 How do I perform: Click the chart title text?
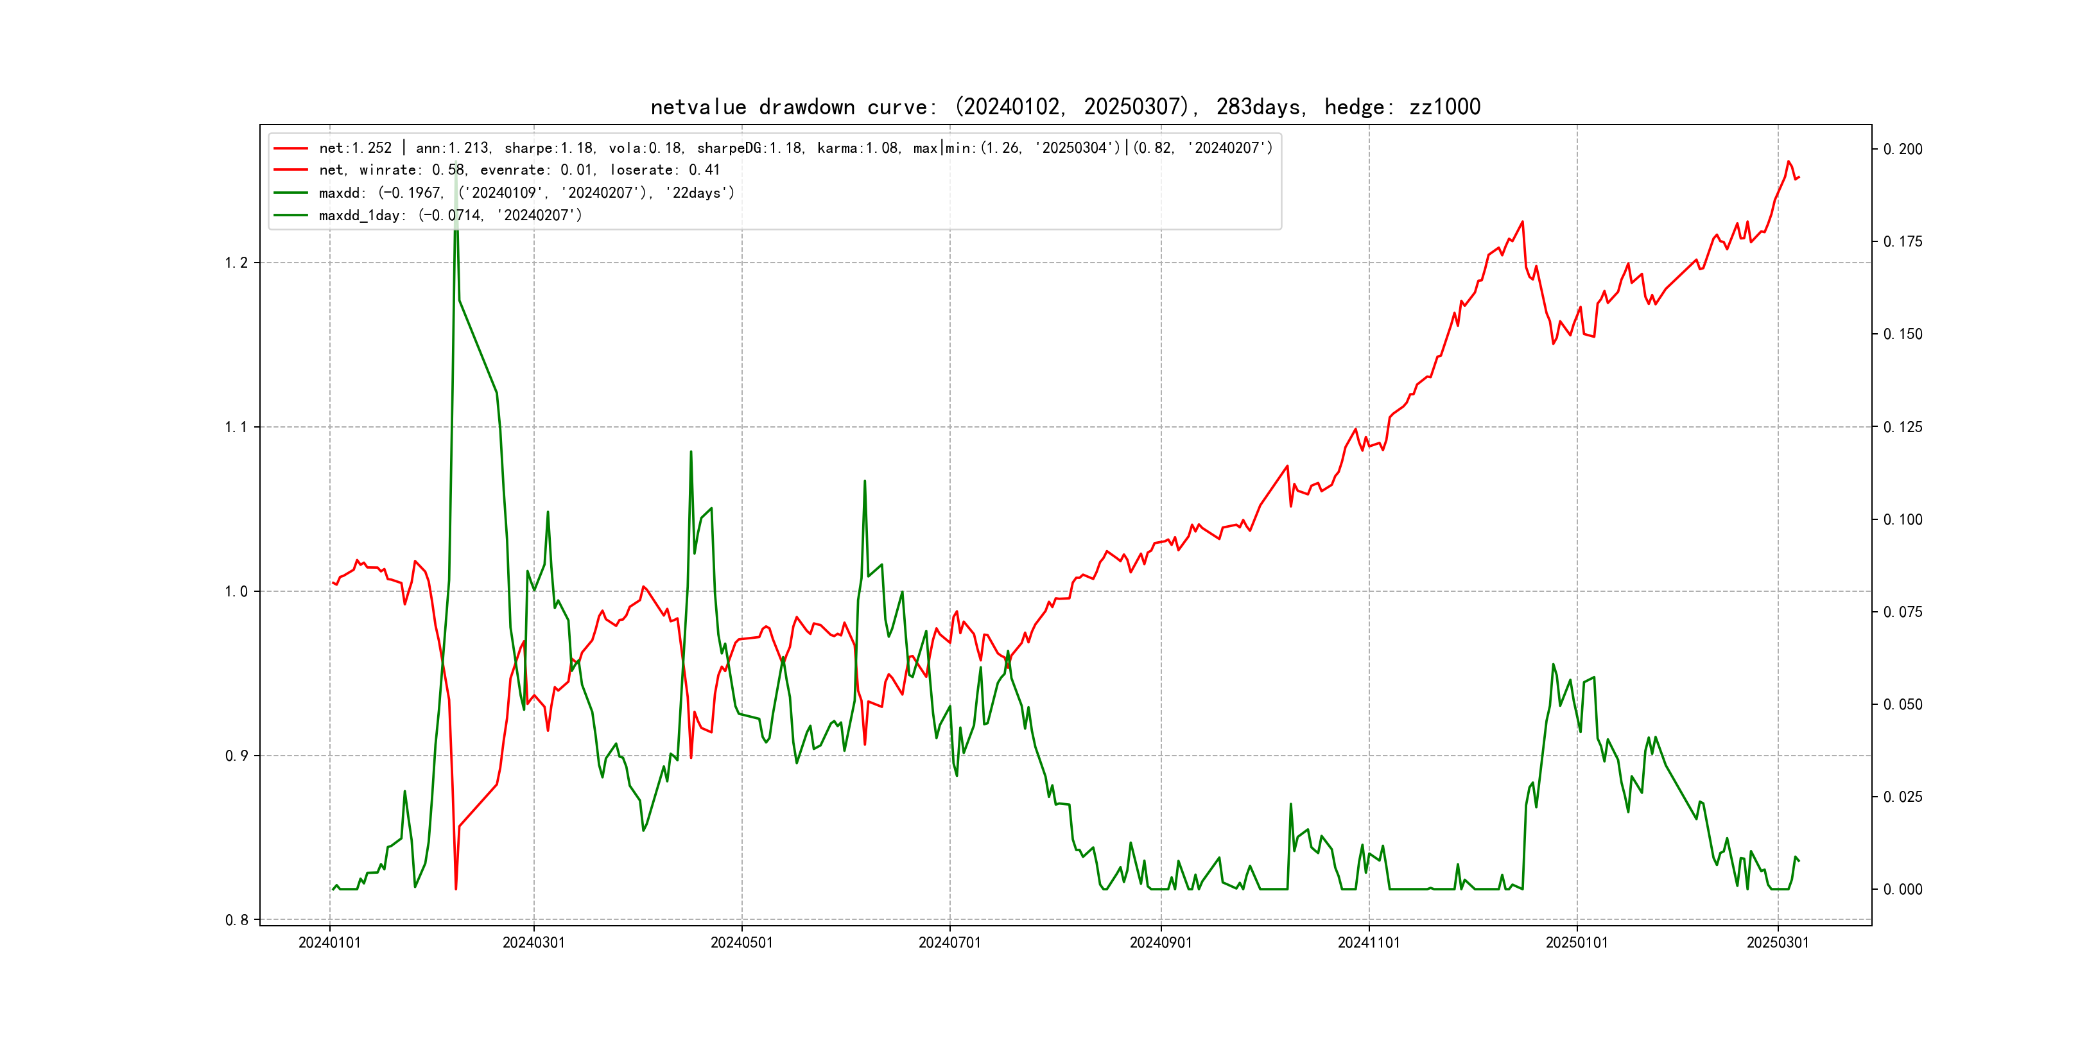(1065, 107)
